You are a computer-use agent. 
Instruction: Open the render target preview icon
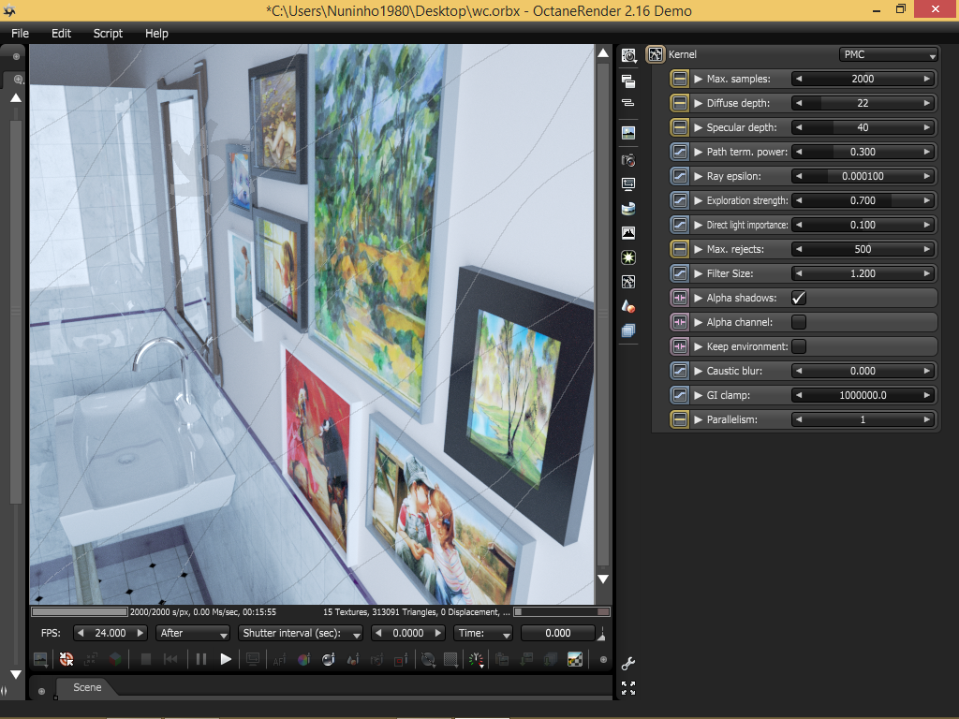pyautogui.click(x=628, y=133)
